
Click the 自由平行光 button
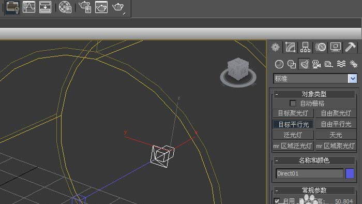pos(336,124)
